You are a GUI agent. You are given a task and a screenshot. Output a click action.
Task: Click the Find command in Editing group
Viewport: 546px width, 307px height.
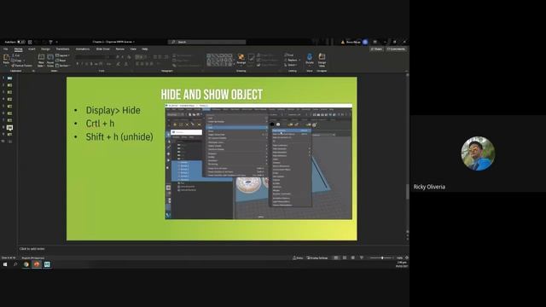[290, 55]
